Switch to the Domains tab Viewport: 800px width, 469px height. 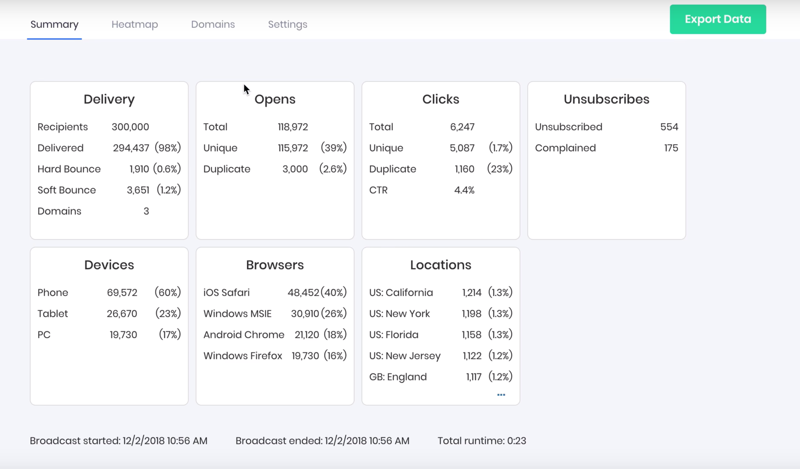(x=213, y=24)
